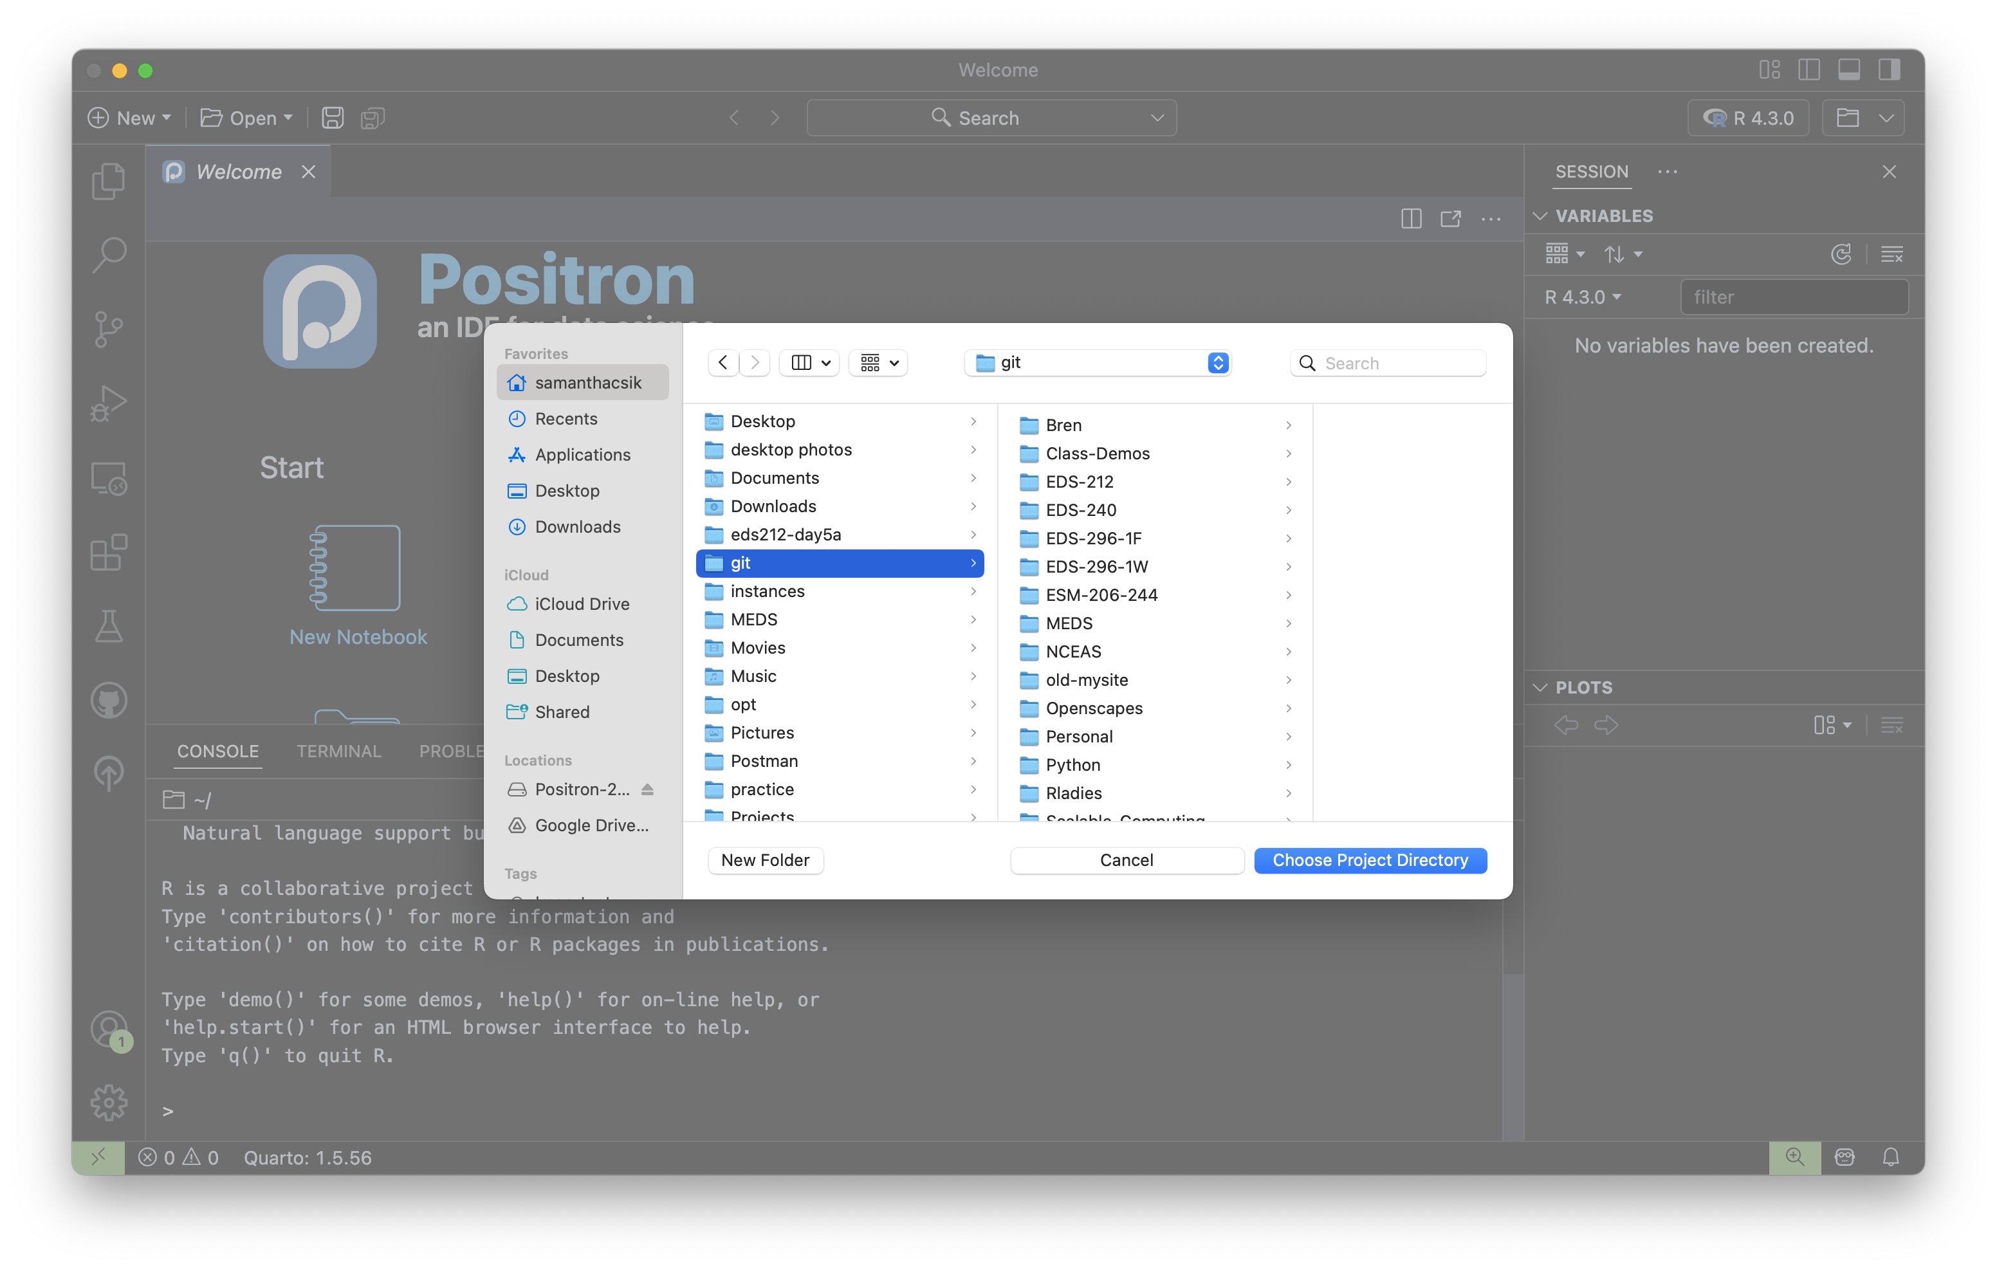Click the dialog Search field
Viewport: 1997px width, 1270px height.
click(x=1388, y=362)
